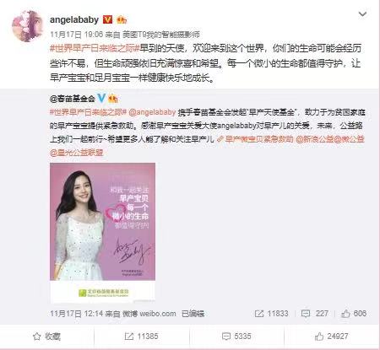Screen dimensions: 380x350
Task: Repost via the bottom bar's 11385 button
Action: tap(142, 337)
